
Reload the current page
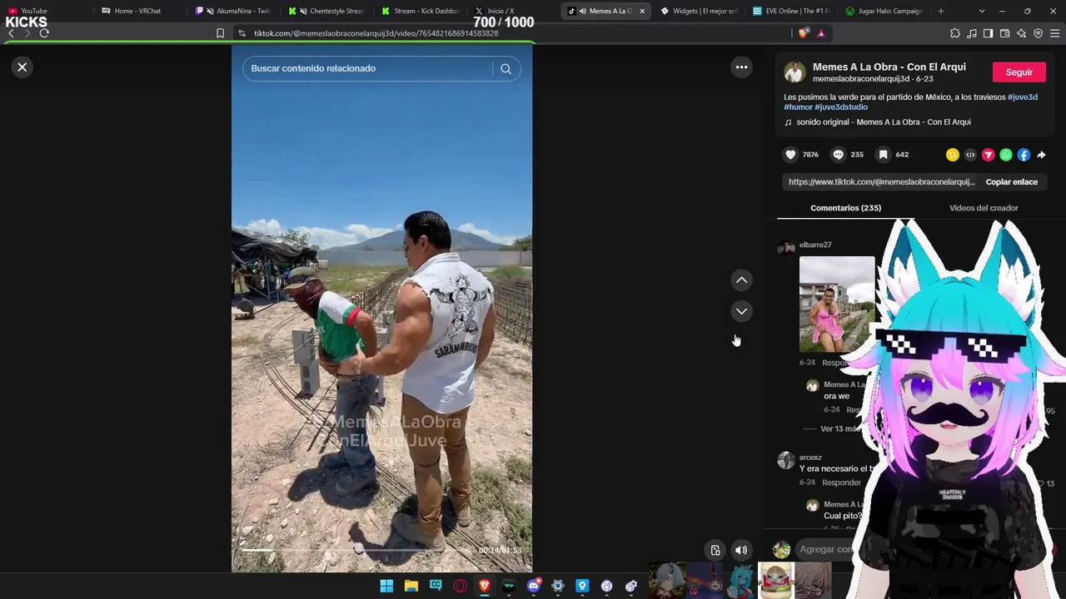point(44,33)
